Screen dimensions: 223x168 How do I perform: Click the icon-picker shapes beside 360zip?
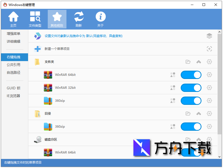tap(173, 101)
